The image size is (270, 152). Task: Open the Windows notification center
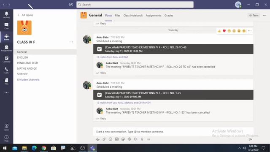tap(263, 148)
